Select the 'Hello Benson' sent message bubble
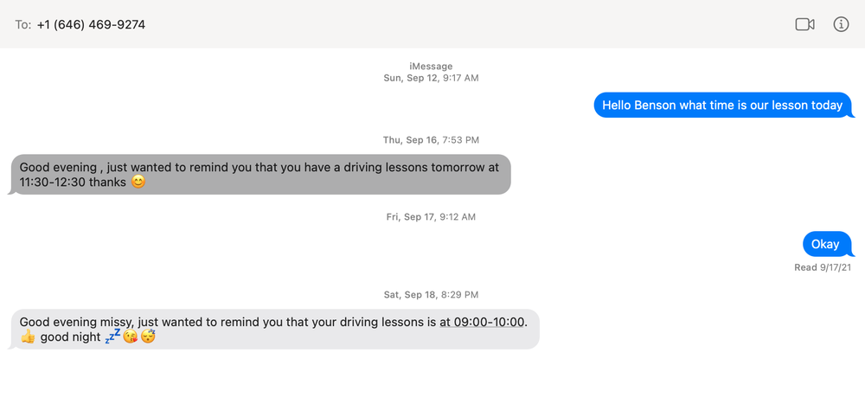Viewport: 865px width, 404px height. 722,106
